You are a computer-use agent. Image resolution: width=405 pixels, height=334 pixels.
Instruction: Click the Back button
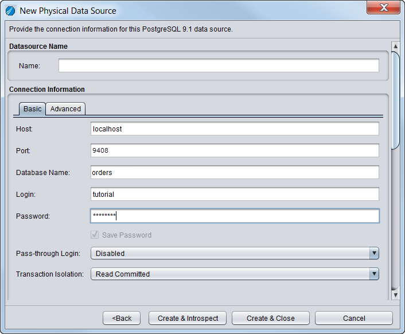[x=122, y=318]
